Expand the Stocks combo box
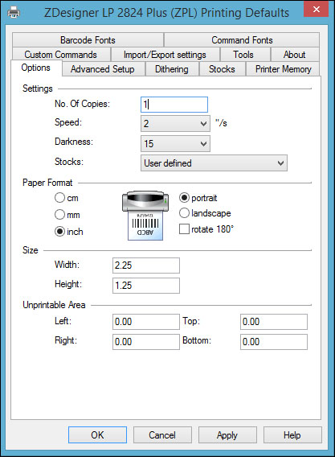Viewport: 335px width, 457px height. tap(214, 163)
